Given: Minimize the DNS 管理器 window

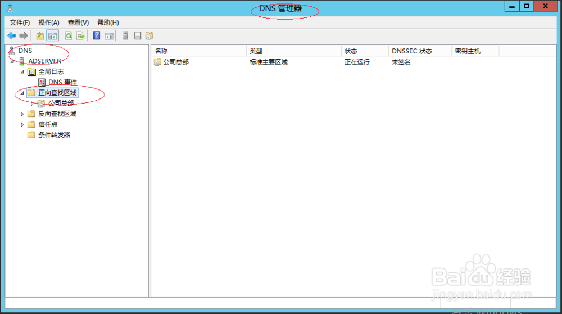Looking at the screenshot, I should (x=512, y=6).
